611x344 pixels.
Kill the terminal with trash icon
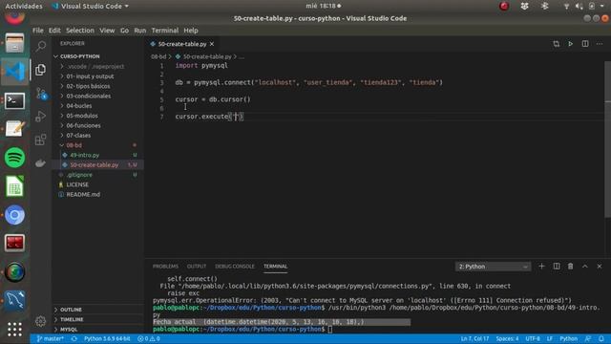click(x=571, y=266)
